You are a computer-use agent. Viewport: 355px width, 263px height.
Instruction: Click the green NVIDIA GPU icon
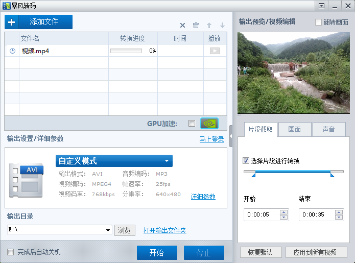(x=209, y=124)
